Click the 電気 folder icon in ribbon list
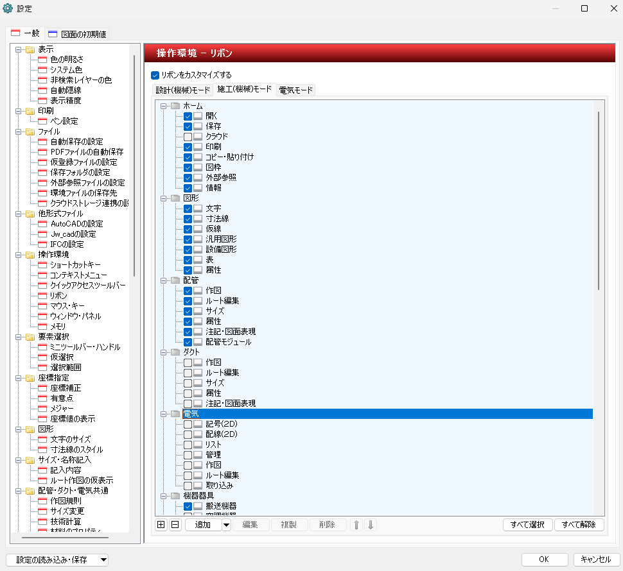This screenshot has height=571, width=623. 175,414
